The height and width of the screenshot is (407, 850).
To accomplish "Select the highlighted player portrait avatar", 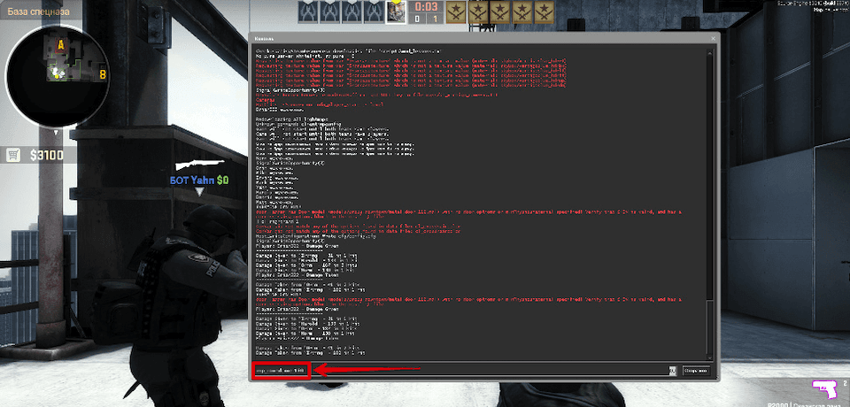I will point(396,12).
